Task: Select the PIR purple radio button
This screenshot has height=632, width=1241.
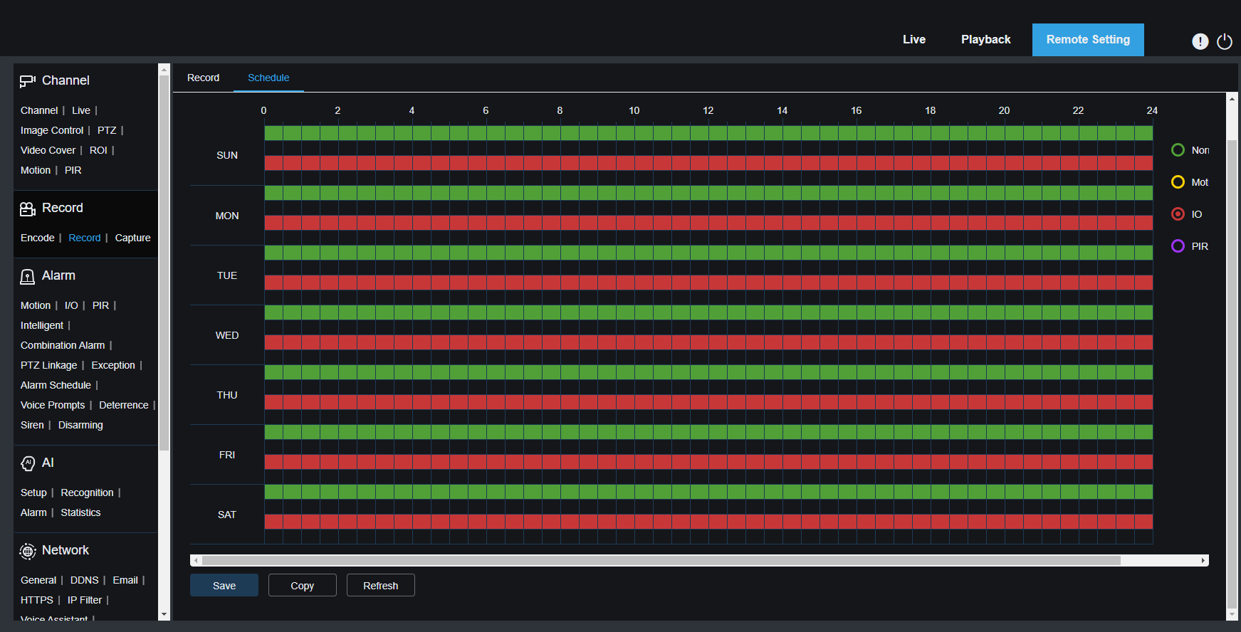Action: [x=1178, y=246]
